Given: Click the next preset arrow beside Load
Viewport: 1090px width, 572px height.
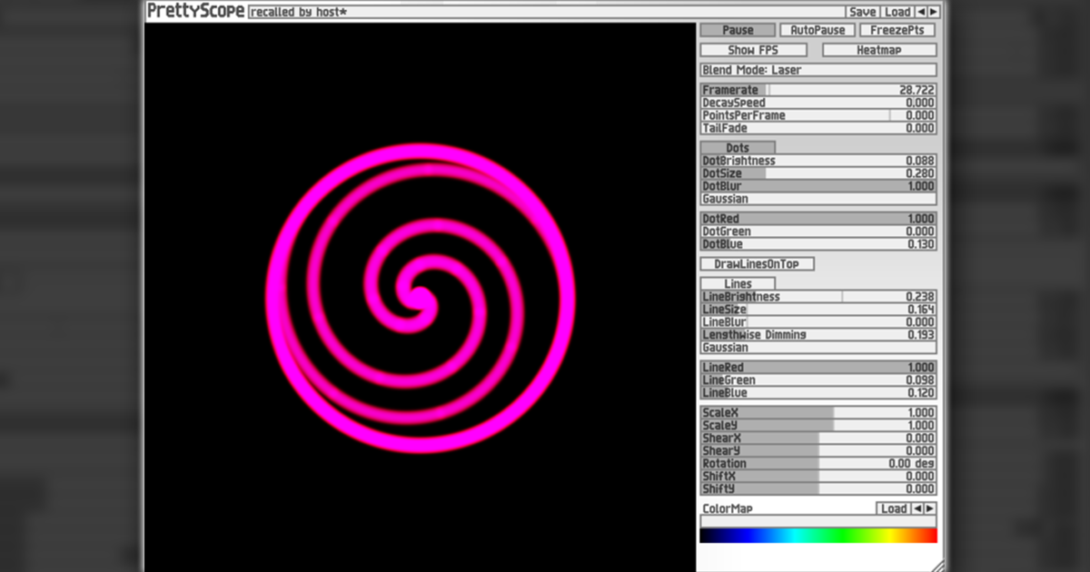Looking at the screenshot, I should [x=933, y=12].
